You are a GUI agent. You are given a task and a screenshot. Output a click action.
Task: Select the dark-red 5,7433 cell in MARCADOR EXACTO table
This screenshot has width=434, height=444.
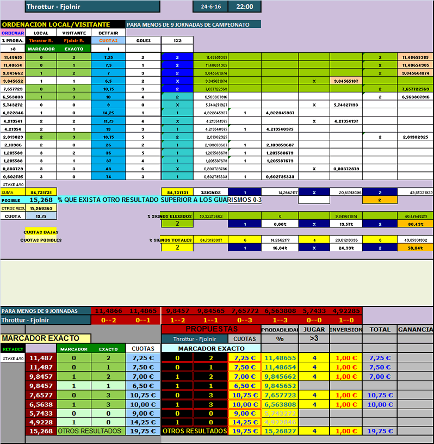pyautogui.click(x=41, y=414)
